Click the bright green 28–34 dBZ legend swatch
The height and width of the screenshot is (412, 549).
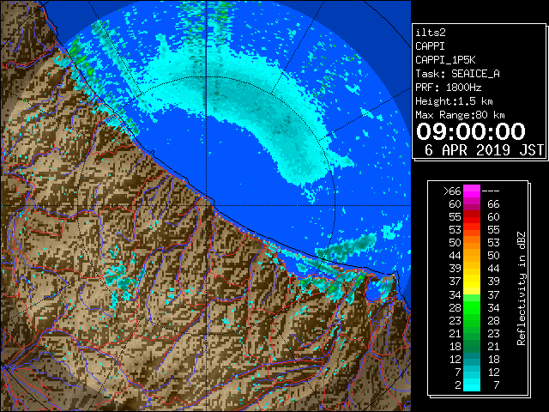pos(472,307)
